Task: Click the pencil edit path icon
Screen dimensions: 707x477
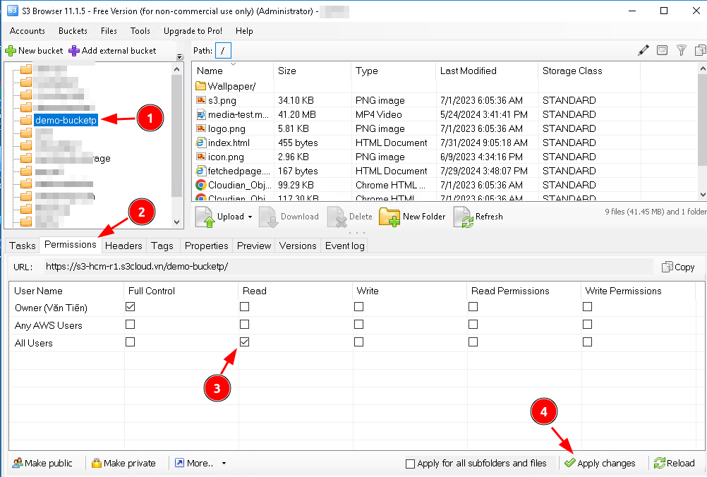Action: [643, 50]
